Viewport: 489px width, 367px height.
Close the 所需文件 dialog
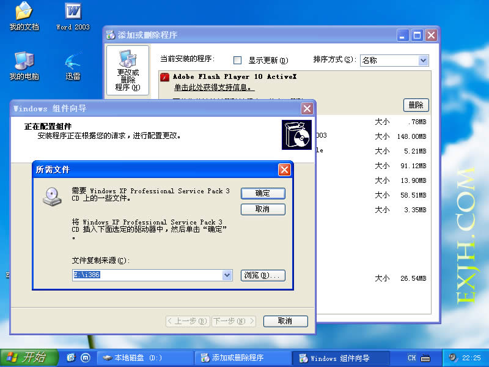pyautogui.click(x=284, y=170)
